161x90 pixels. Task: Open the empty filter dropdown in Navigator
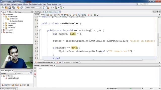pyautogui.click(x=23, y=73)
